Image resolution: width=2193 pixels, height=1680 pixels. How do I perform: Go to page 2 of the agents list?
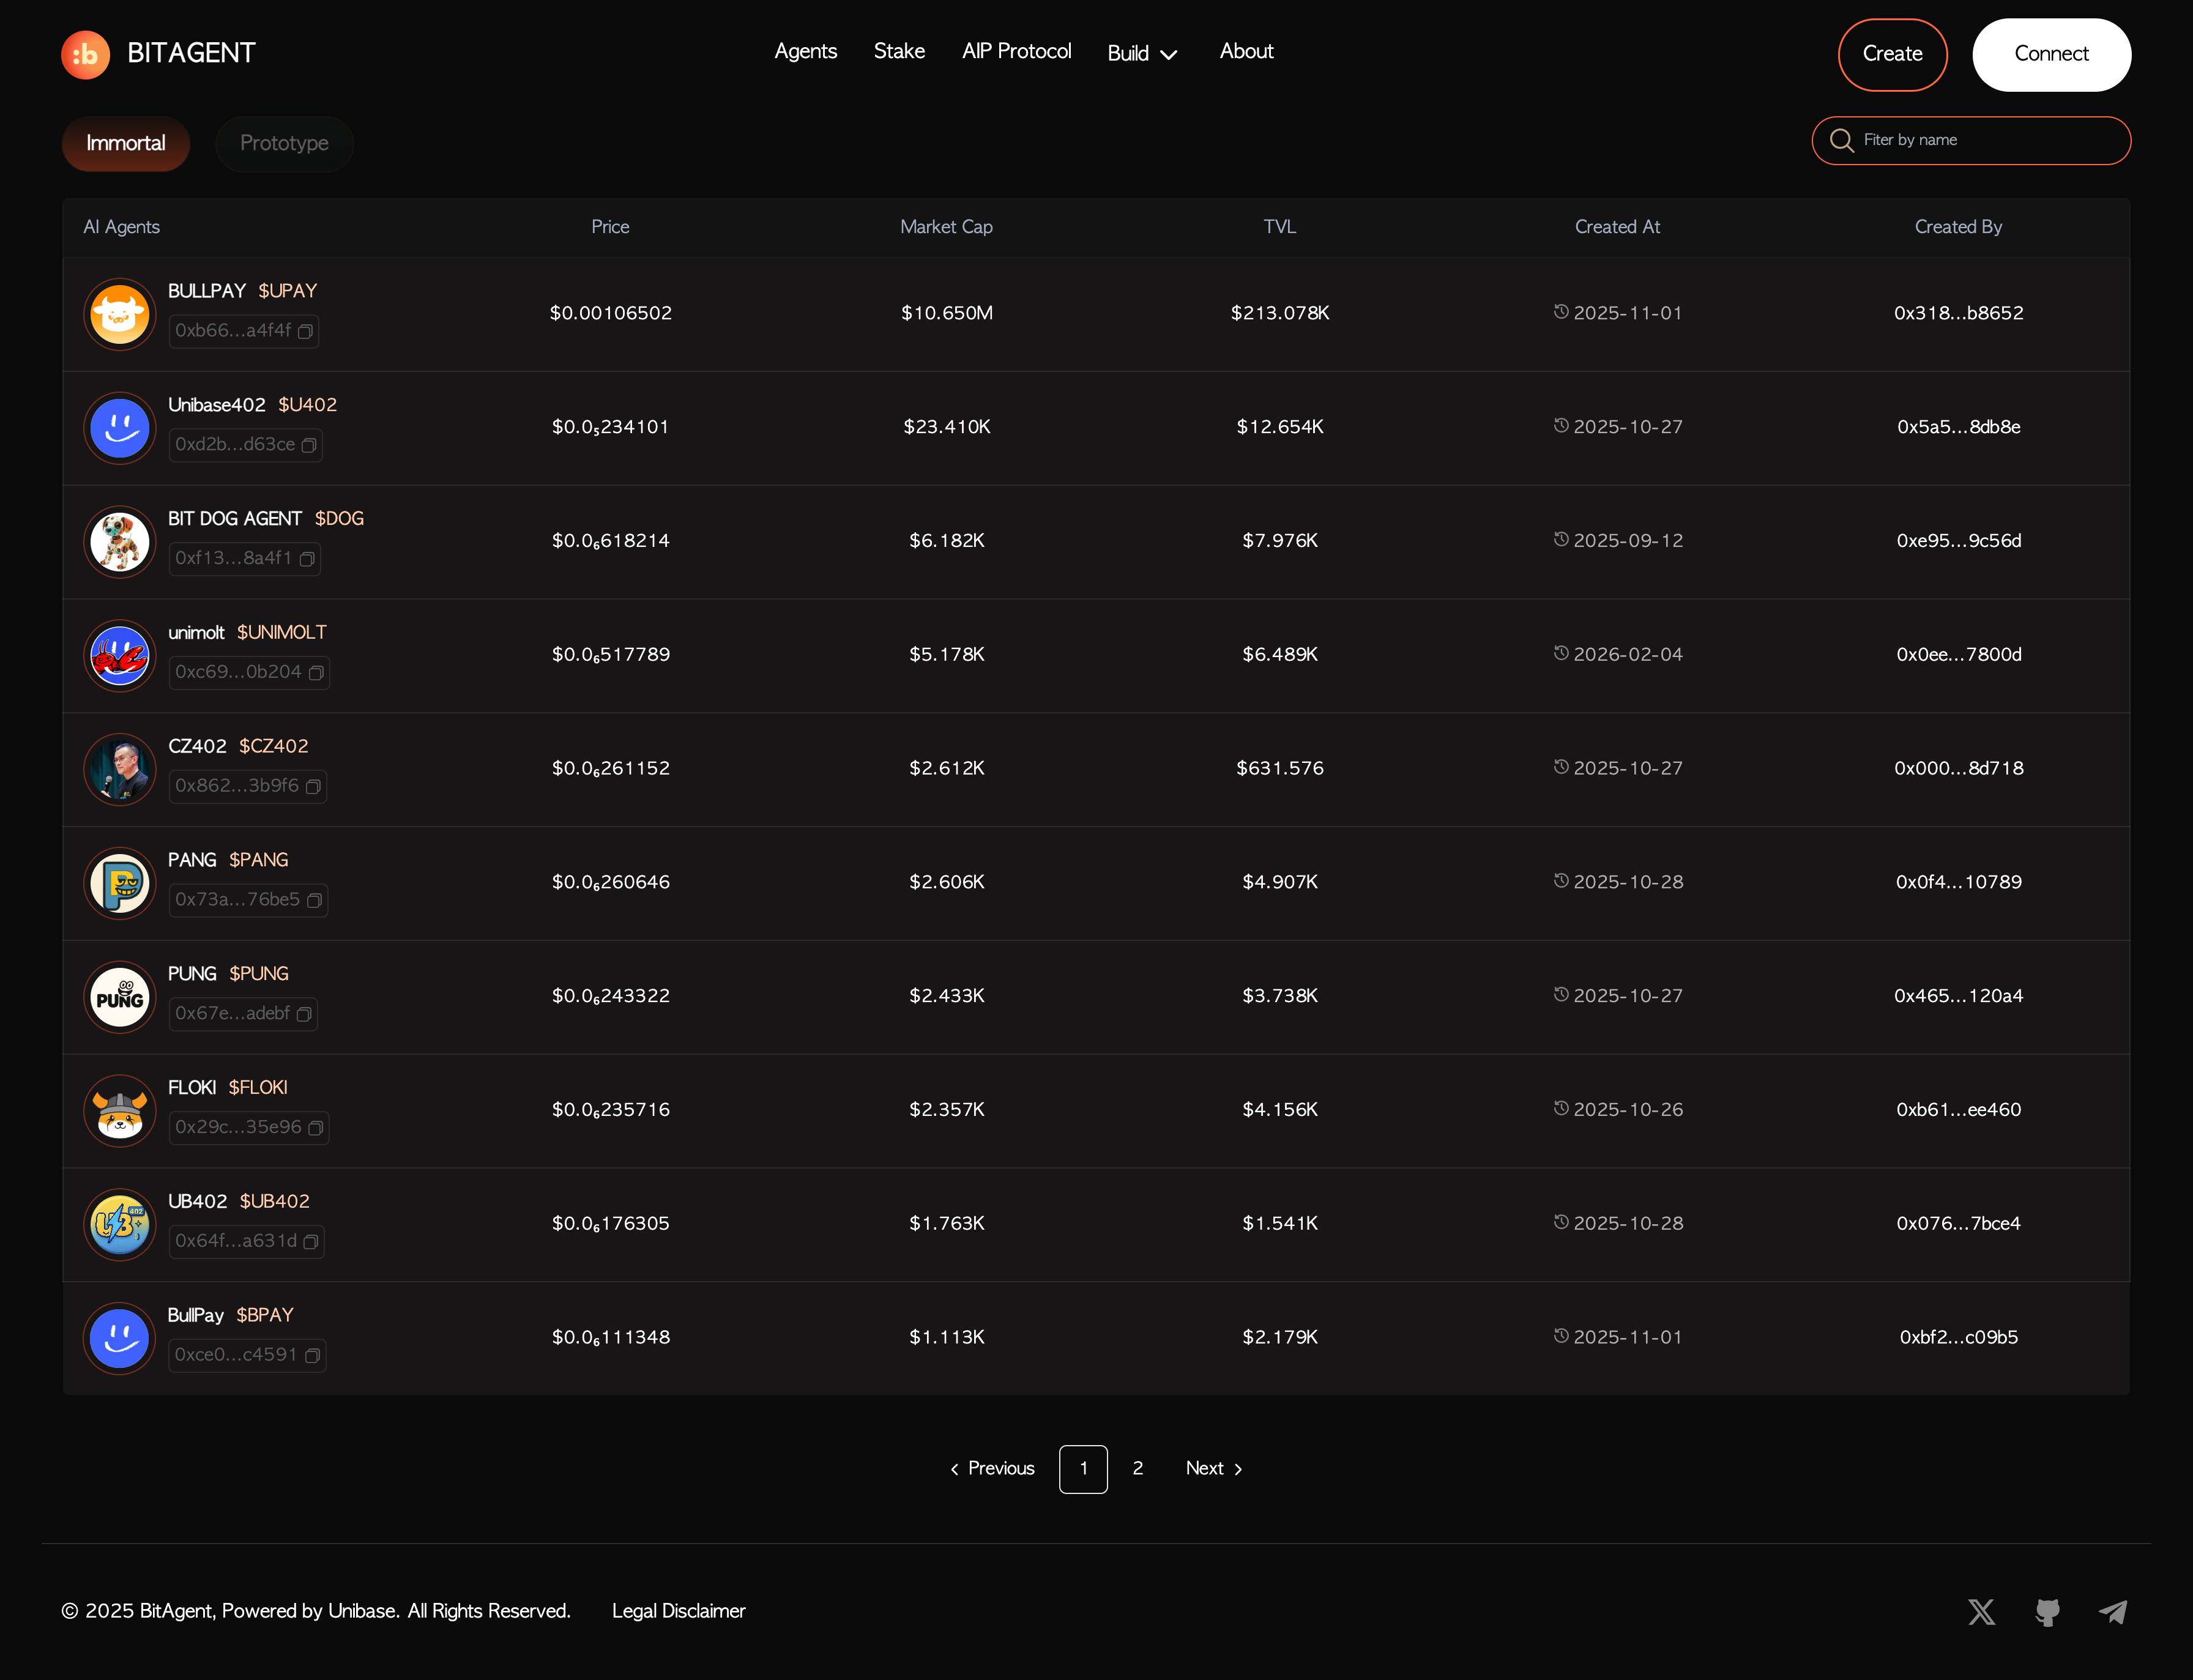[x=1137, y=1468]
